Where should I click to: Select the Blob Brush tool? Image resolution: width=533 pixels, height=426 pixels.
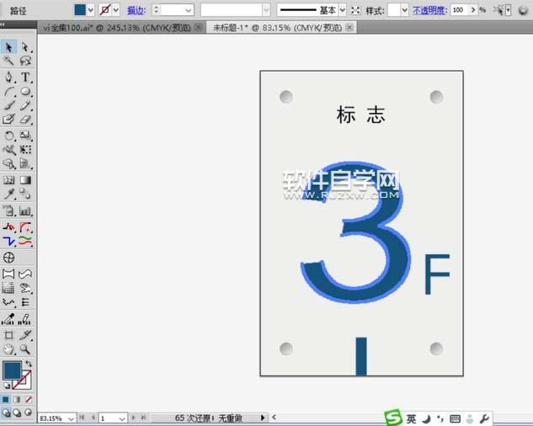click(x=8, y=120)
